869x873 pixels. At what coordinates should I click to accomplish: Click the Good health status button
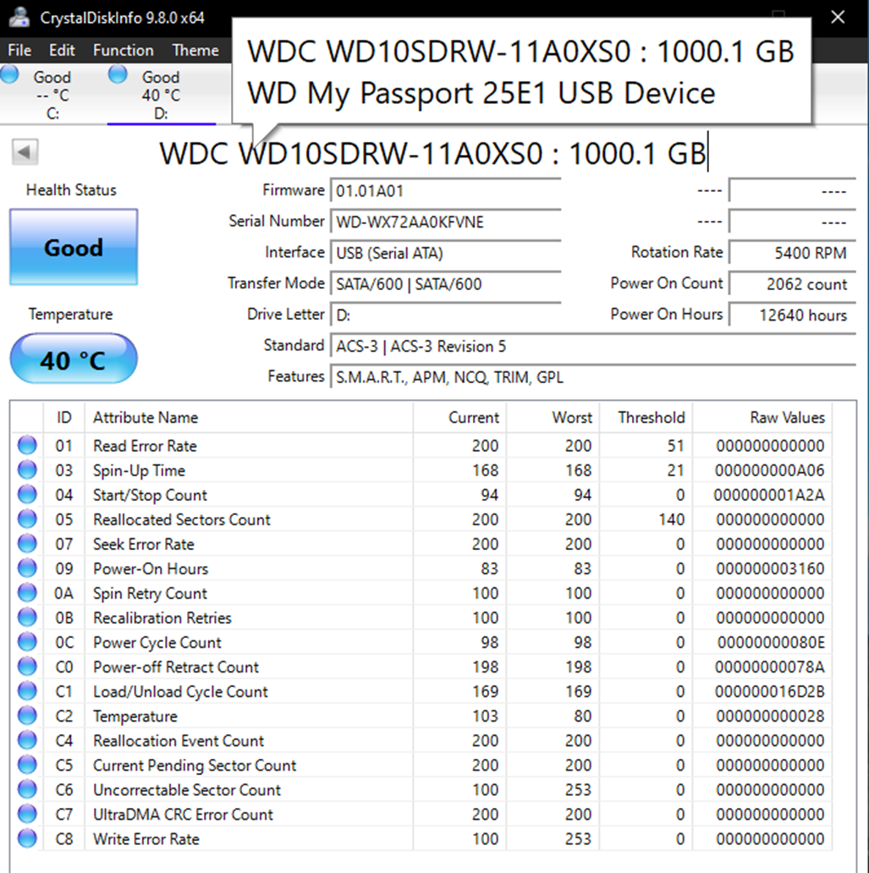pos(74,248)
